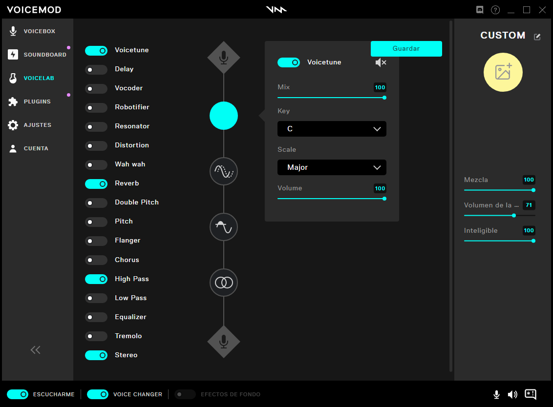Screen dimensions: 553x407
Task: Open the Soundboard section
Action: pos(37,55)
